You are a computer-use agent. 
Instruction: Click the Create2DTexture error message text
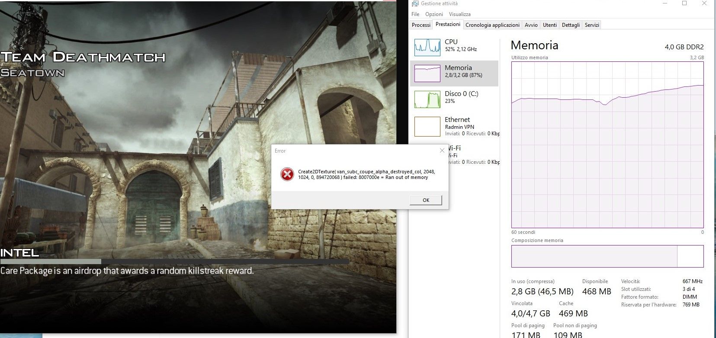coord(366,175)
